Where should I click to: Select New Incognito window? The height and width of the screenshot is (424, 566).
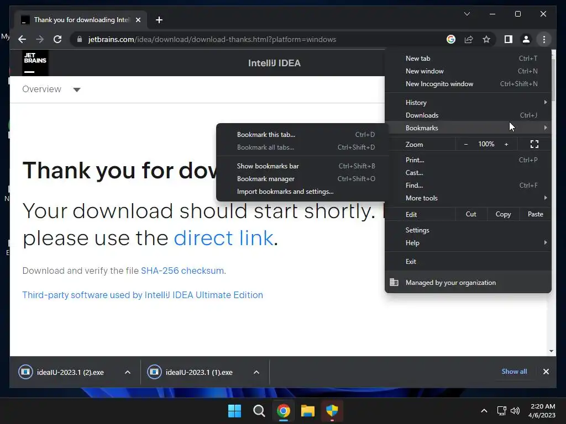468,84
